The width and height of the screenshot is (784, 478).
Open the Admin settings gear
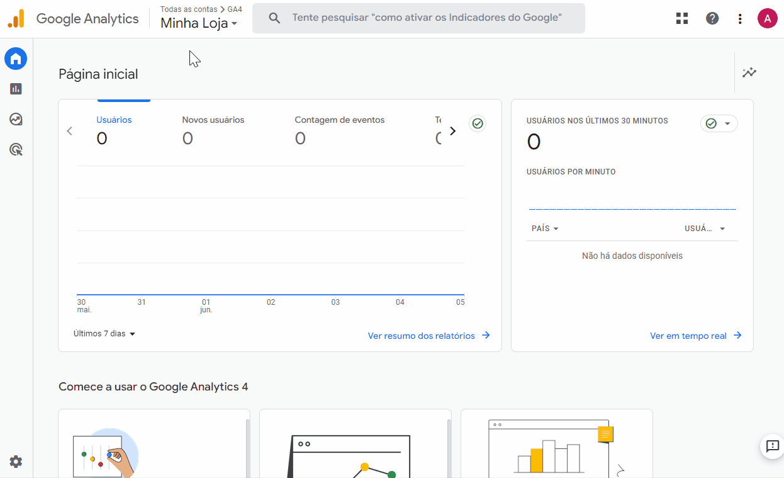tap(16, 462)
